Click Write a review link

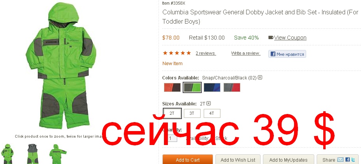tap(246, 53)
